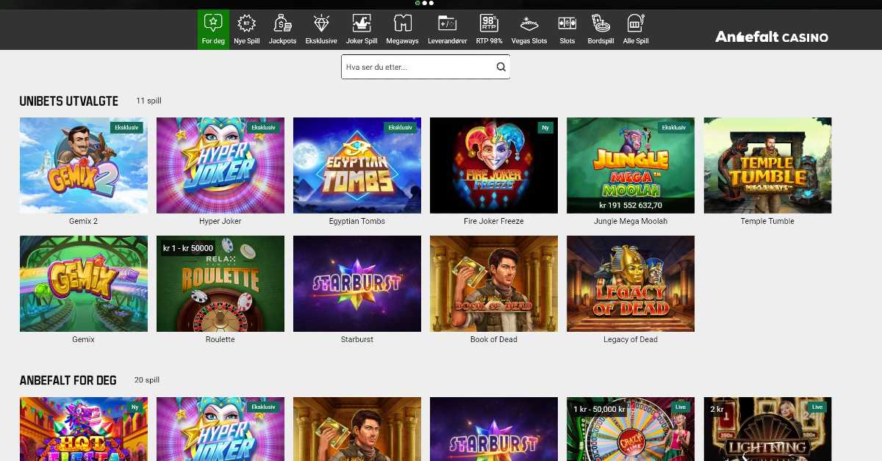The width and height of the screenshot is (882, 461).
Task: Click the 'UNIBETS UTVALGTE' section heading
Action: (69, 101)
